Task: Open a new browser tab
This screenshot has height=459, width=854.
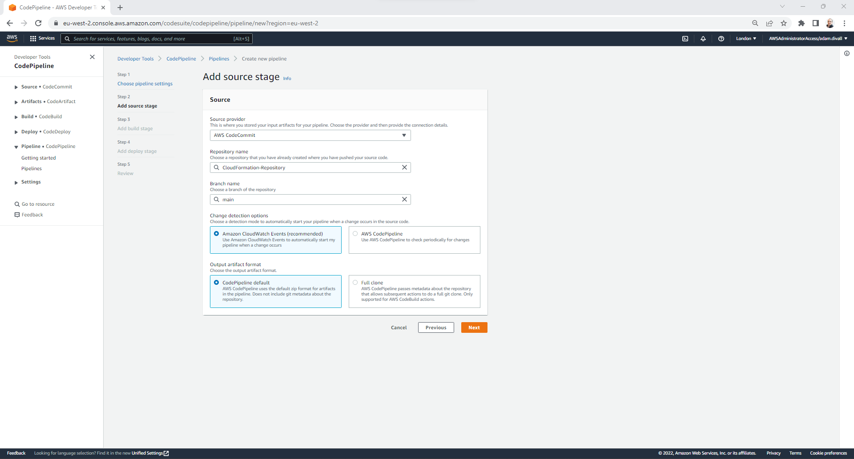Action: coord(120,8)
